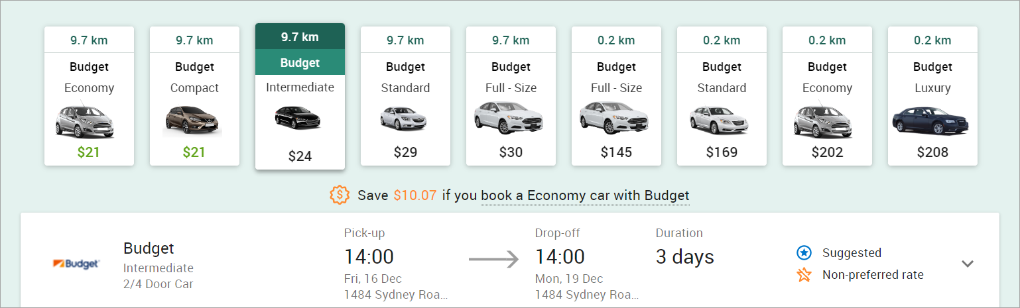Click the orange Non-preferred rate star icon
Screen dimensions: 1020x308
[x=804, y=274]
